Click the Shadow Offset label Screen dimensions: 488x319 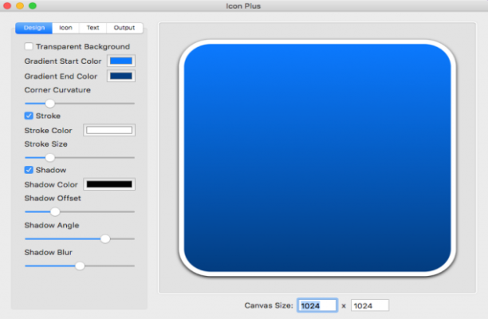point(53,199)
